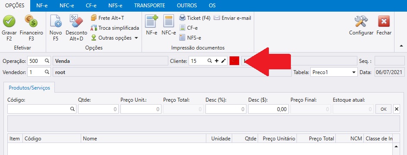Open Financeiro F3 coins icon
Viewport: 407px width, 155px height.
tap(31, 21)
